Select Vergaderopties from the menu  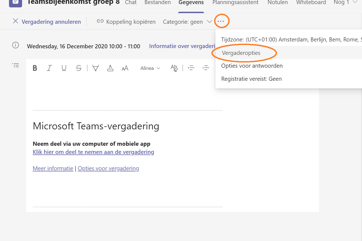[x=241, y=53]
